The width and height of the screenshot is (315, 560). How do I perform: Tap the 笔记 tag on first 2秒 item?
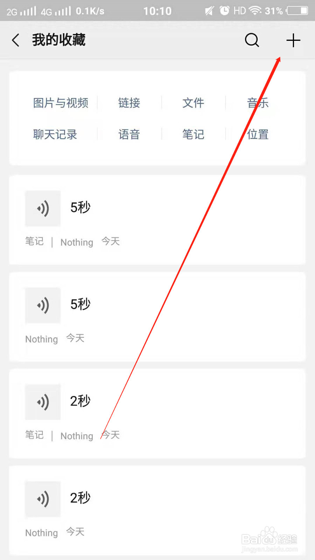34,435
